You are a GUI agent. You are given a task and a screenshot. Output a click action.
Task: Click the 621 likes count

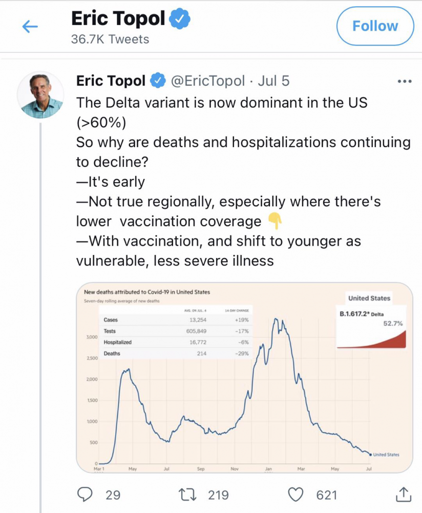coord(327,495)
